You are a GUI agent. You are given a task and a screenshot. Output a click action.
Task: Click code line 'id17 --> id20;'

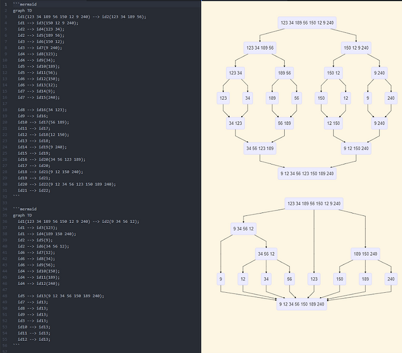34,166
